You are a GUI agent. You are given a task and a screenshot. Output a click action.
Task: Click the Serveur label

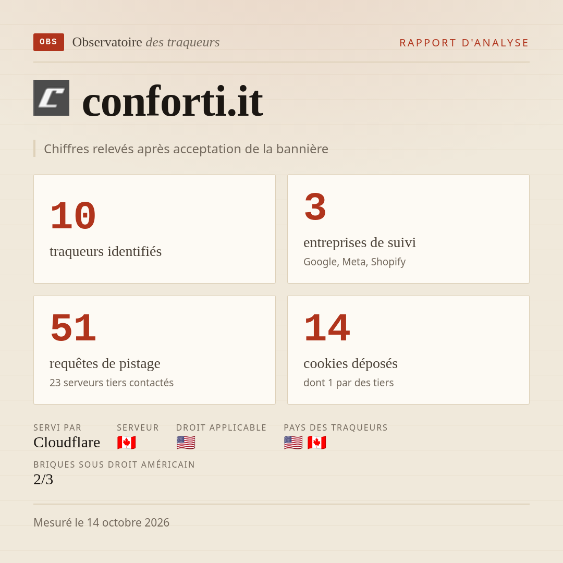(x=138, y=427)
